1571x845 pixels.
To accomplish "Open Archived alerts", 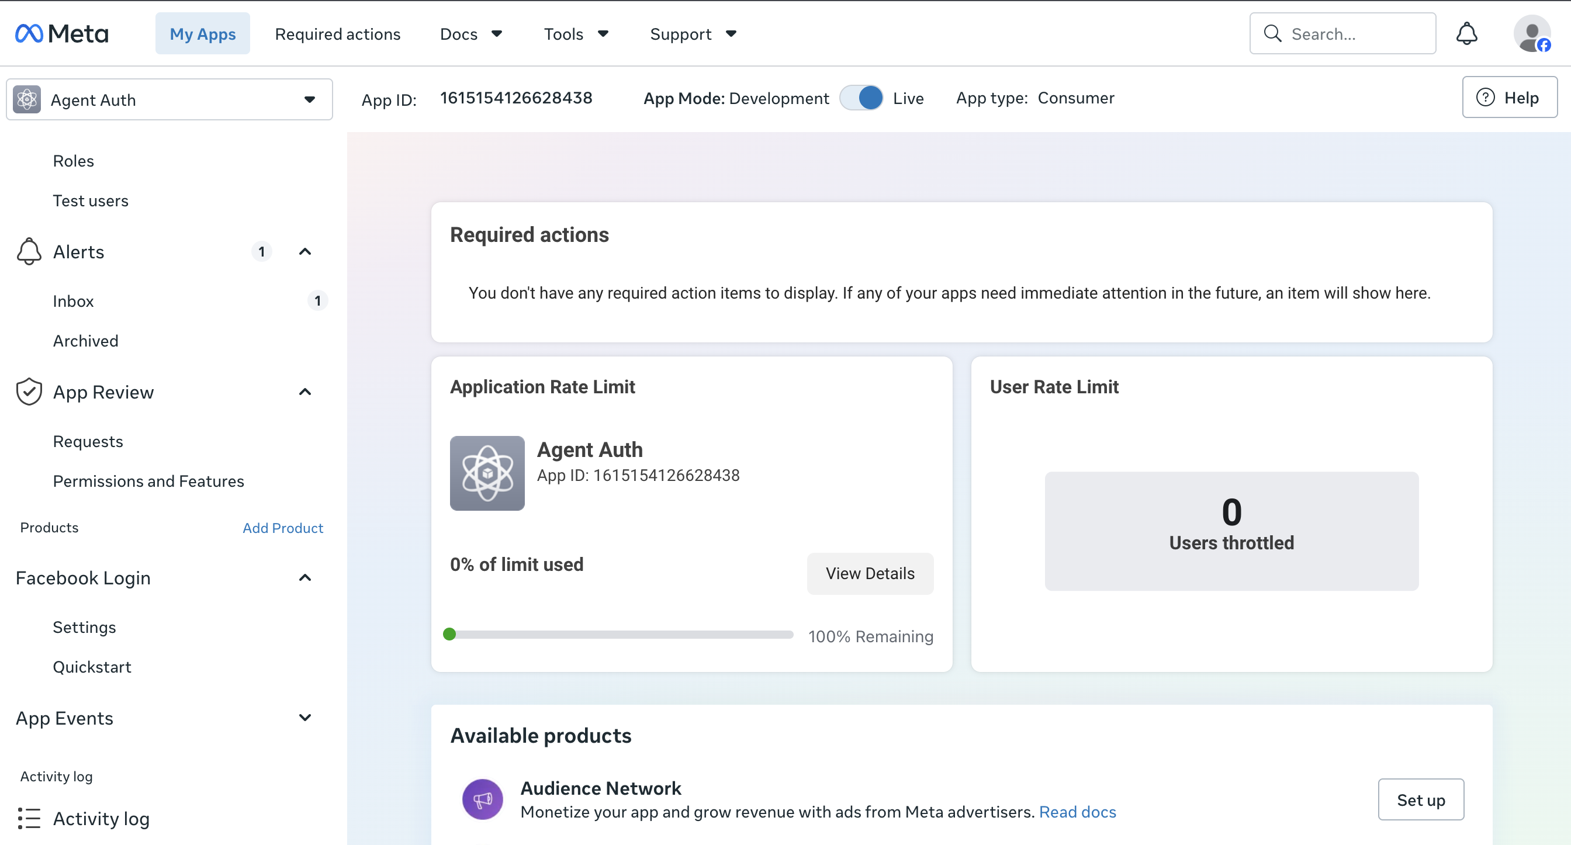I will point(85,340).
